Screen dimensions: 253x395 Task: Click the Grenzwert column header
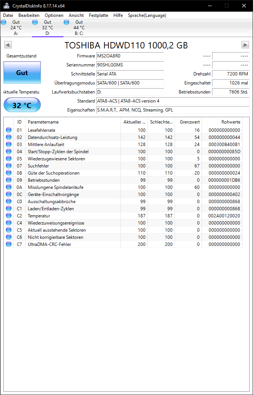[x=188, y=122]
